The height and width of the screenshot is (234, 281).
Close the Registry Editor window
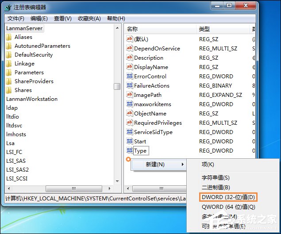point(246,6)
